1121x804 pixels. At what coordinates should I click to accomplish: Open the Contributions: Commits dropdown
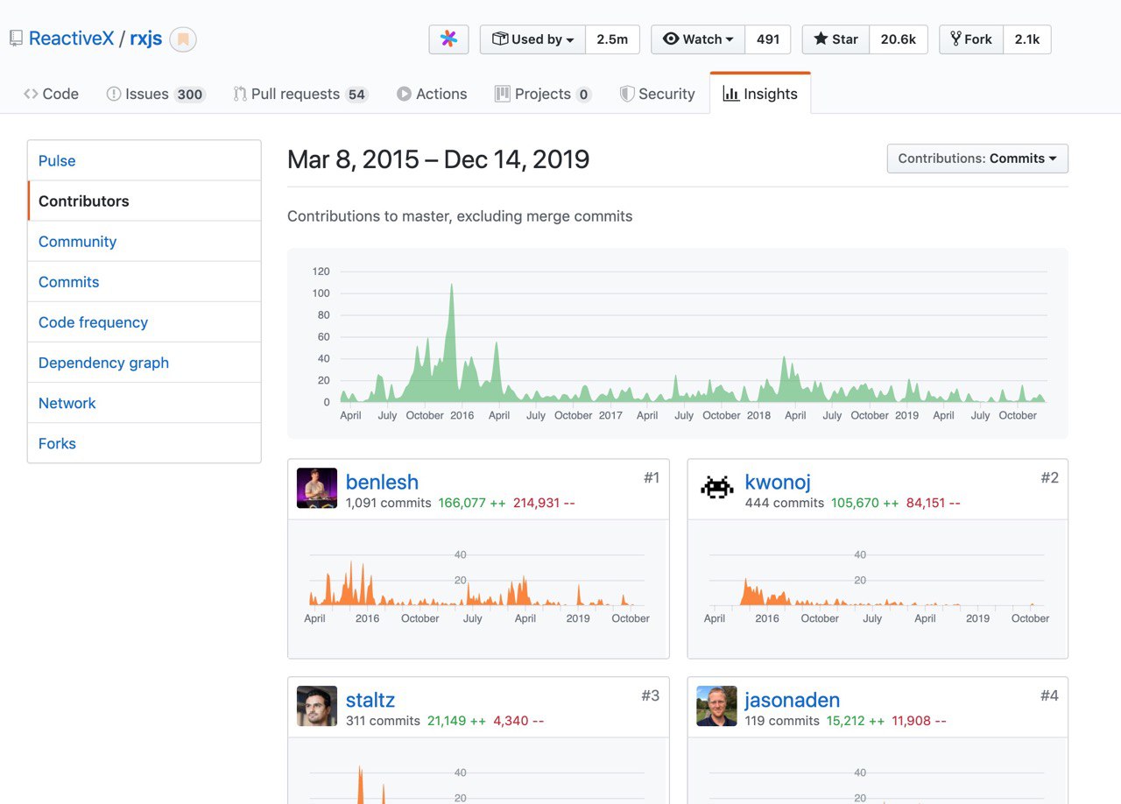[x=977, y=159]
